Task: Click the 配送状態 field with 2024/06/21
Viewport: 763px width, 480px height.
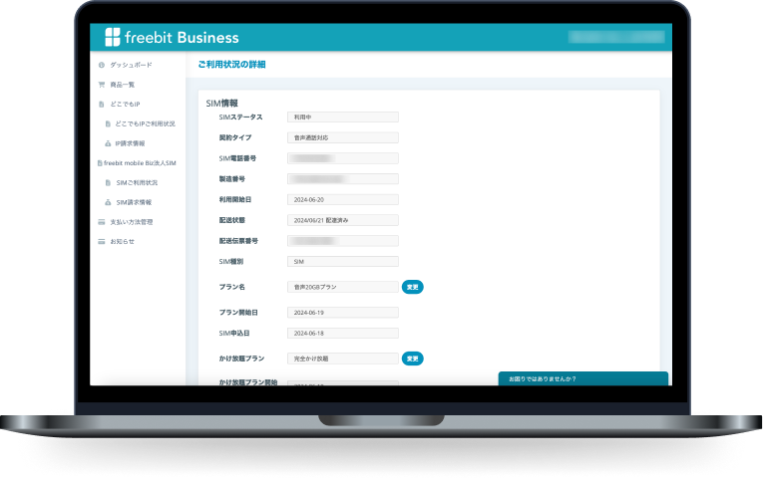Action: 342,220
